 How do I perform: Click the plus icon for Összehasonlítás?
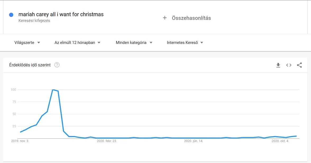tap(165, 18)
